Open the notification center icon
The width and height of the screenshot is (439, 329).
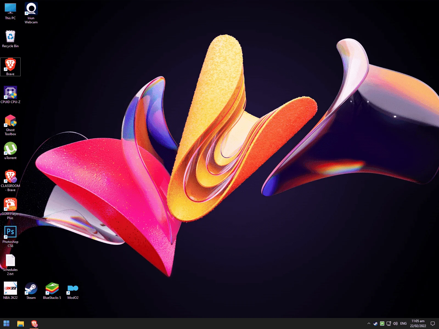tap(433, 324)
